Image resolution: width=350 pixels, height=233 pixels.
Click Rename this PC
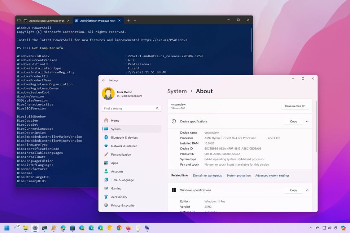295,106
